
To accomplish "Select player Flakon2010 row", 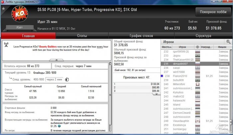I will pos(195,76).
